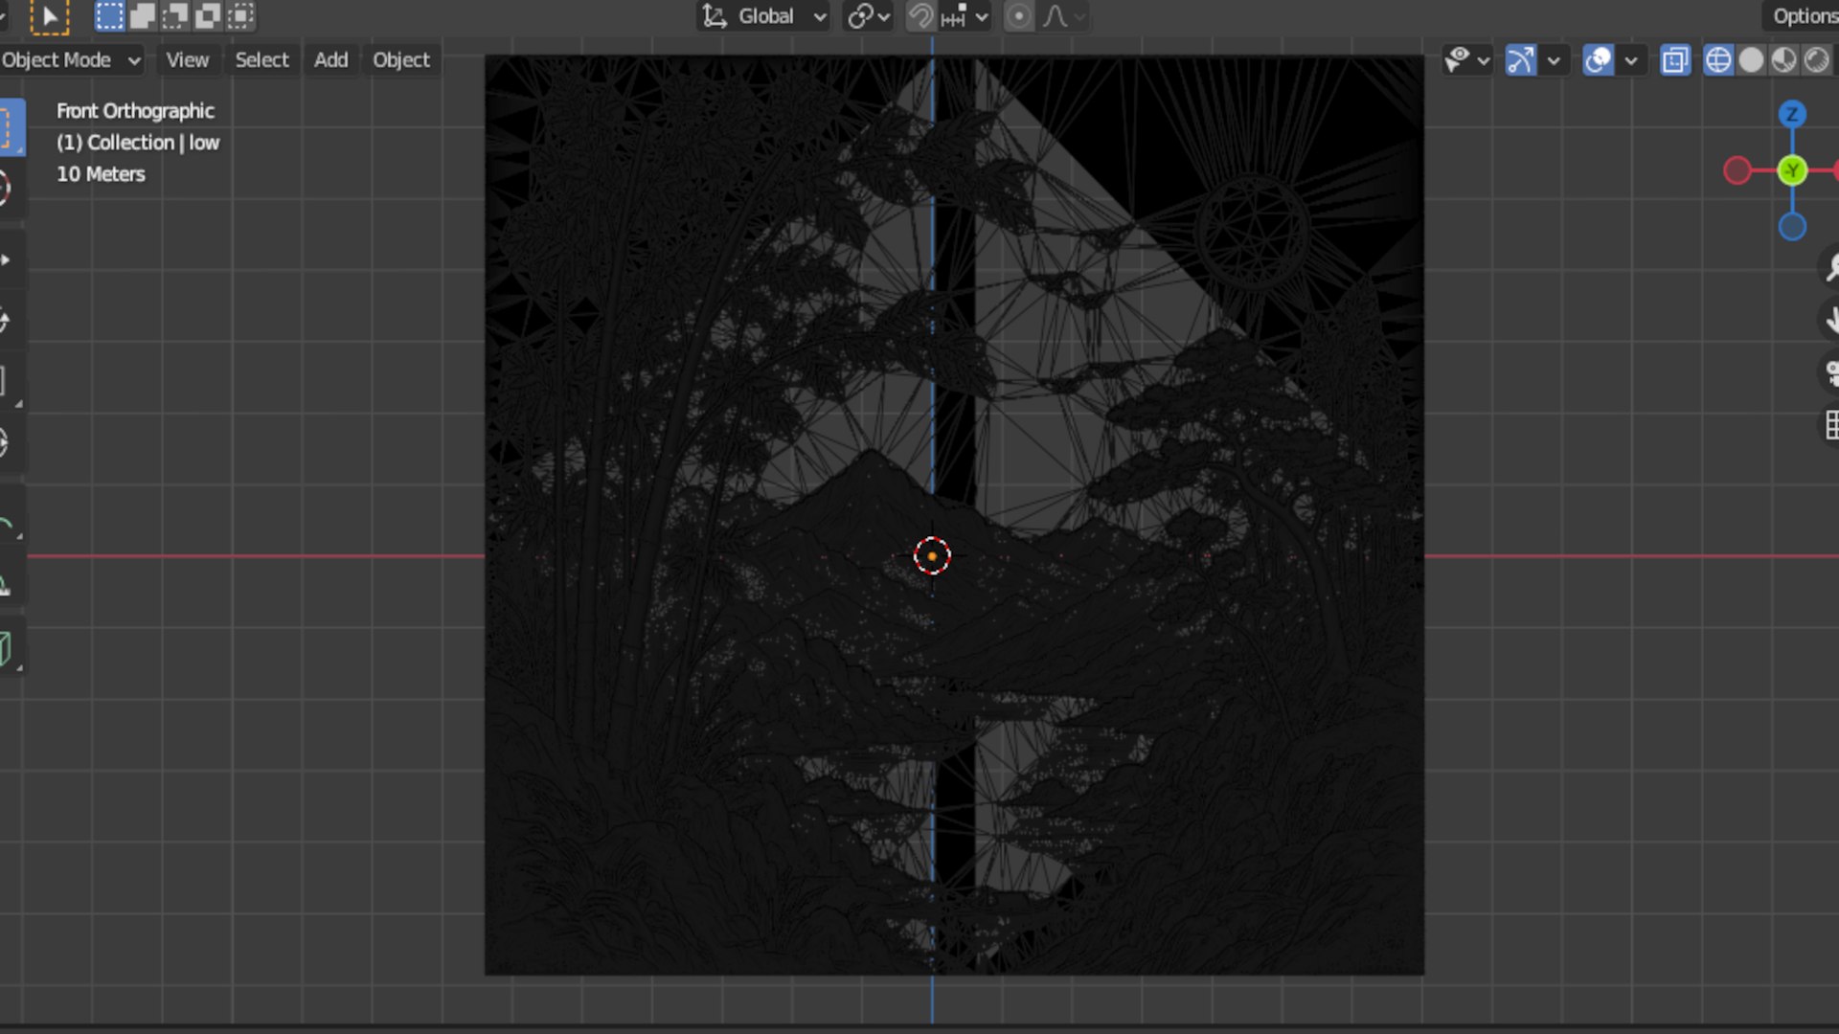
Task: Open the pivot point dropdown
Action: [x=869, y=16]
